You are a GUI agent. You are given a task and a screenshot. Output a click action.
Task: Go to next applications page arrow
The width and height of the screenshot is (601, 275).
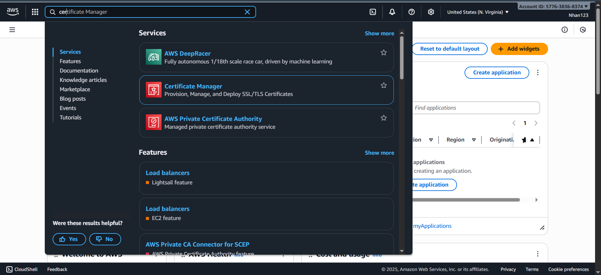[x=536, y=123]
